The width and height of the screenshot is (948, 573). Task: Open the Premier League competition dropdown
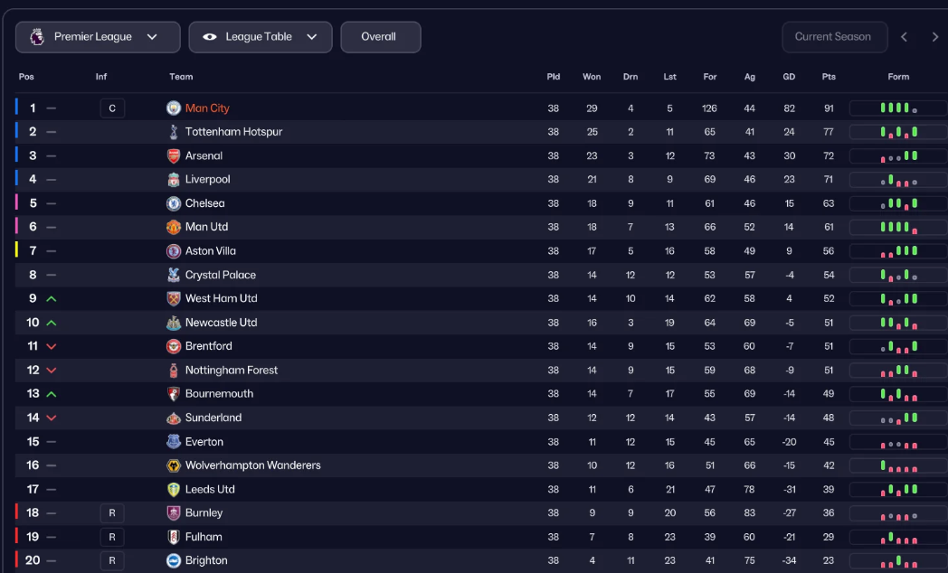[x=98, y=37]
